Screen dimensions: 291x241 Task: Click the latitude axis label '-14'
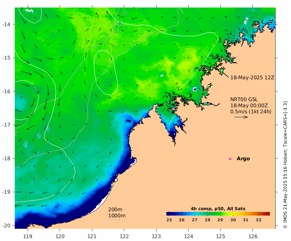[x=6, y=24]
